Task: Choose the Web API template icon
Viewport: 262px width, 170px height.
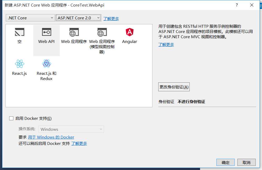Action: tap(46, 32)
